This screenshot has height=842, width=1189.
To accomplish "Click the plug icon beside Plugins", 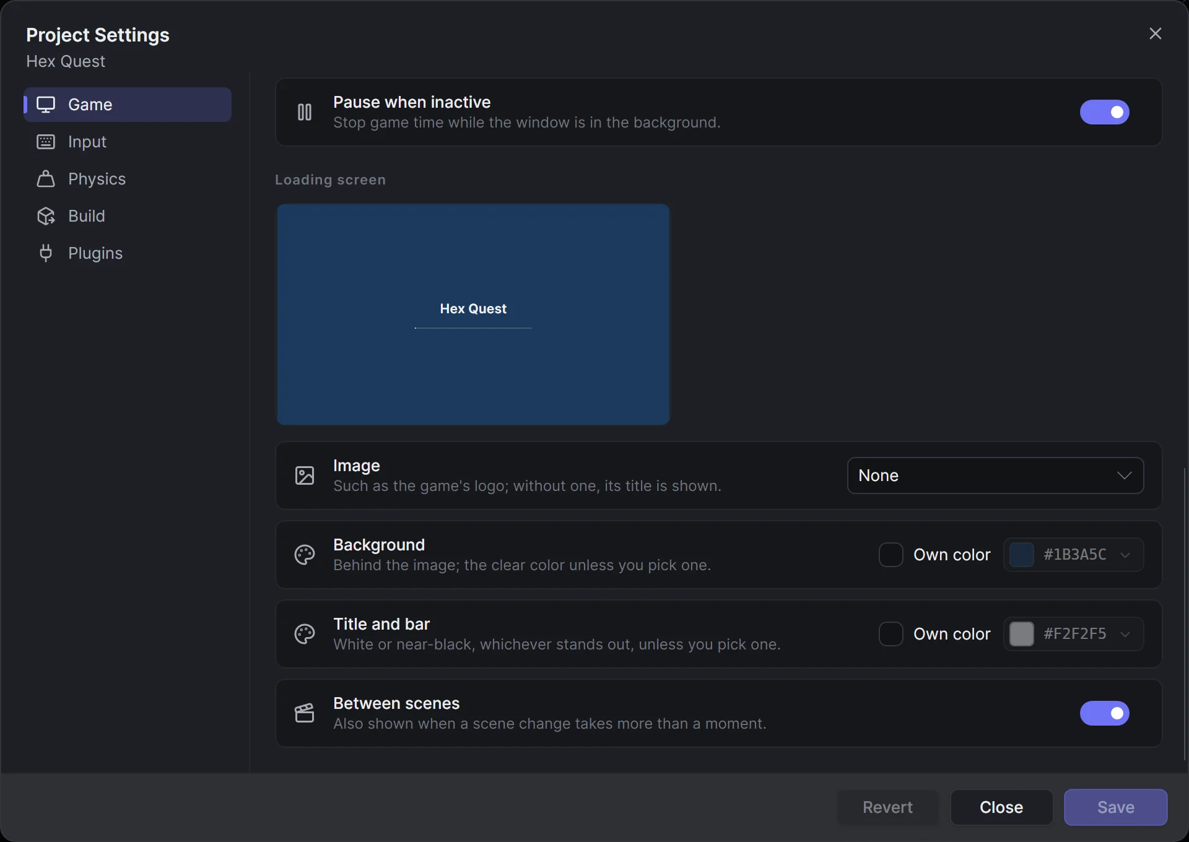I will (x=46, y=253).
